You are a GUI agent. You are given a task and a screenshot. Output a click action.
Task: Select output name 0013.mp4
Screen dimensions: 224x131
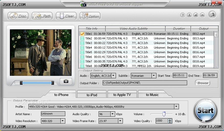click(199, 38)
